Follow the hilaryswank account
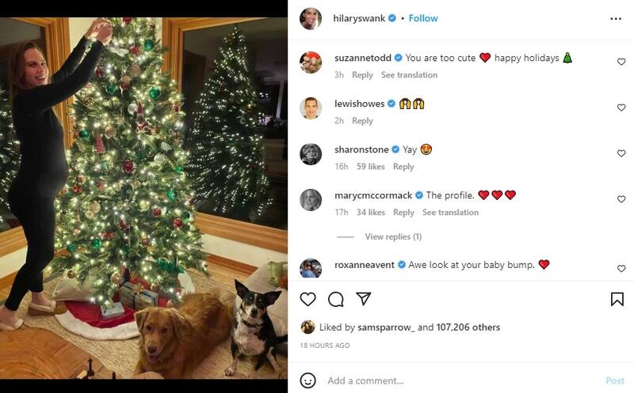Image resolution: width=634 pixels, height=393 pixels. pyautogui.click(x=423, y=18)
